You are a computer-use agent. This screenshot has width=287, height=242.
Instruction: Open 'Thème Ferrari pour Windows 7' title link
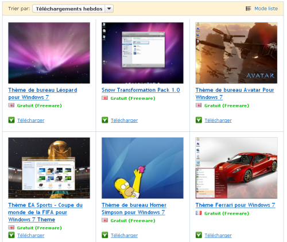235,205
